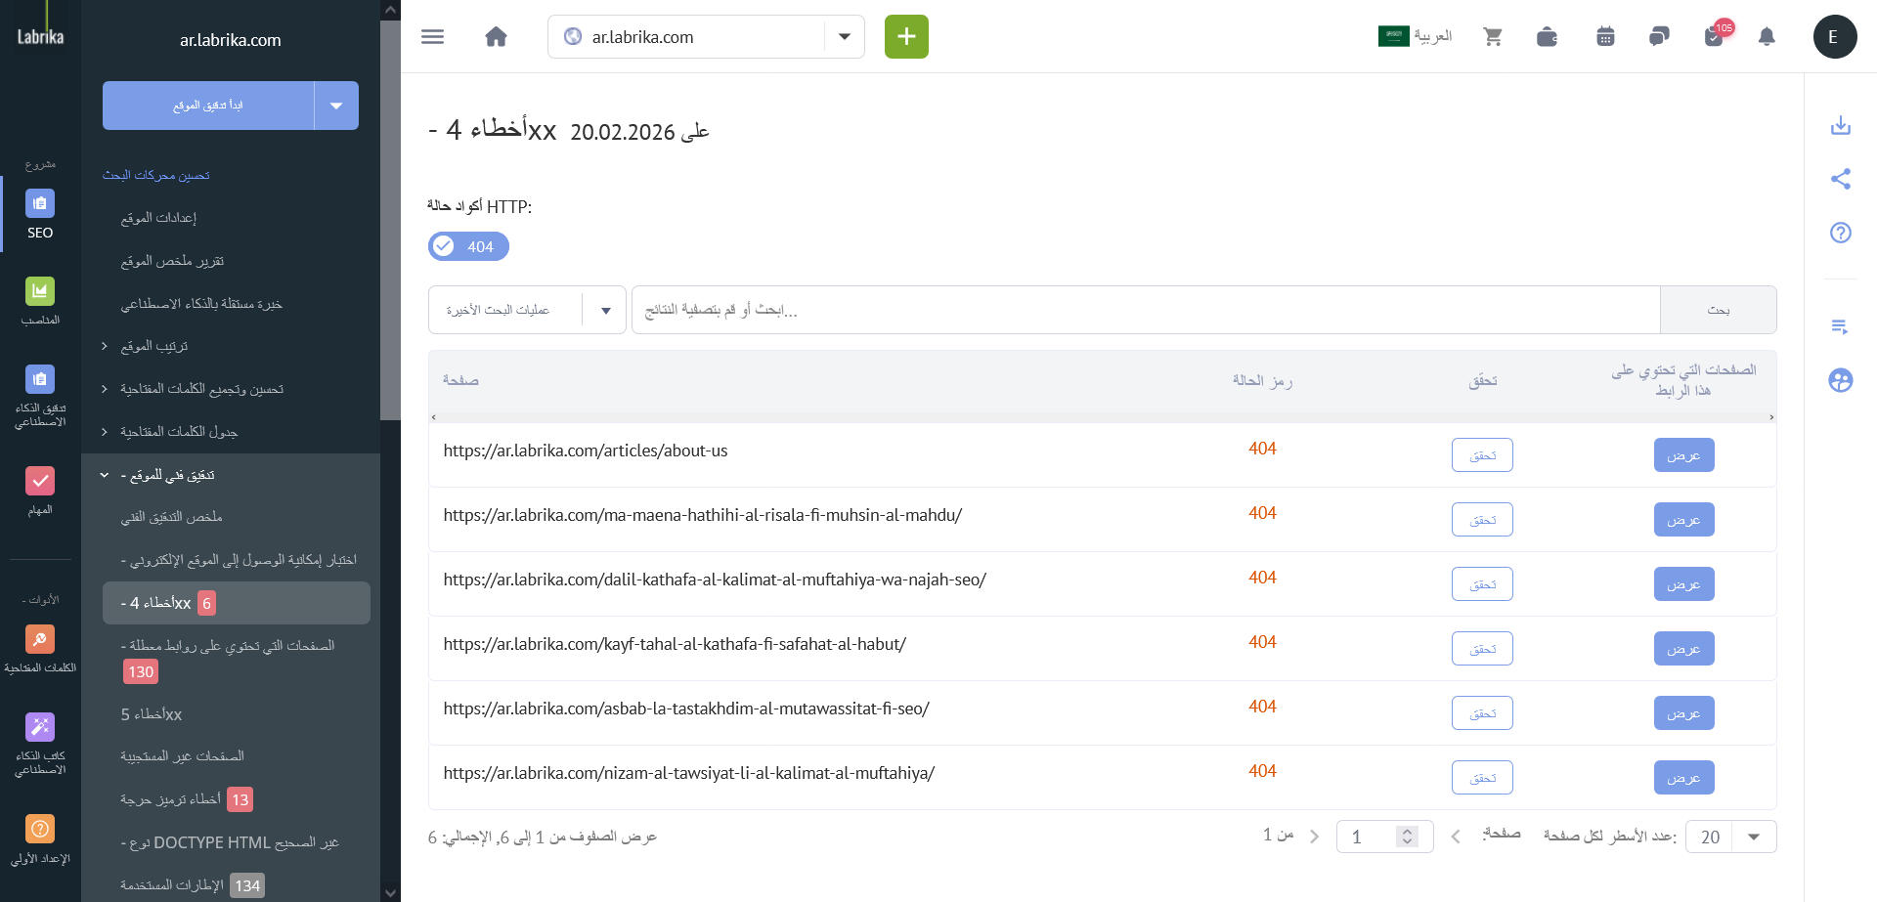Click the search/filter results input field
The image size is (1877, 902).
1146,310
